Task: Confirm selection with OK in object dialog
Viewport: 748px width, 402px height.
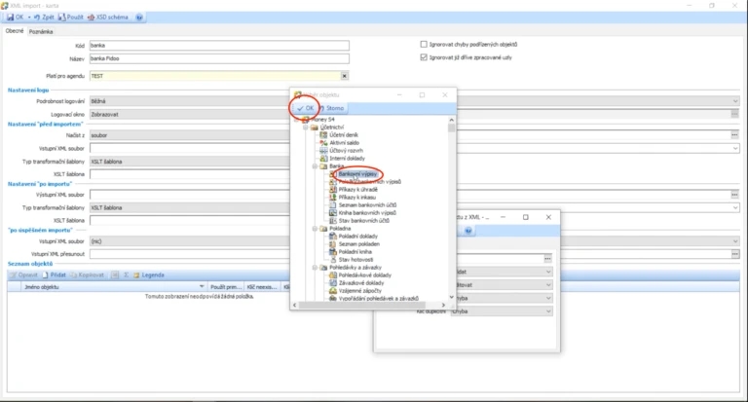Action: click(305, 108)
